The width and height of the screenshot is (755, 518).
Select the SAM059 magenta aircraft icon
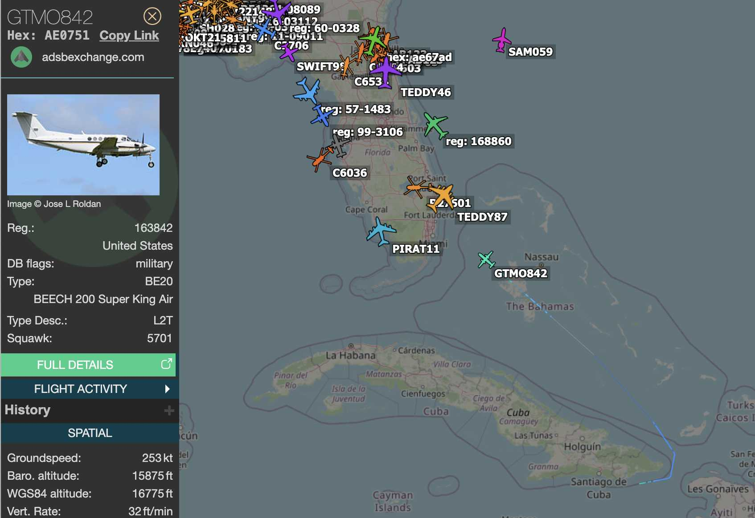click(502, 40)
